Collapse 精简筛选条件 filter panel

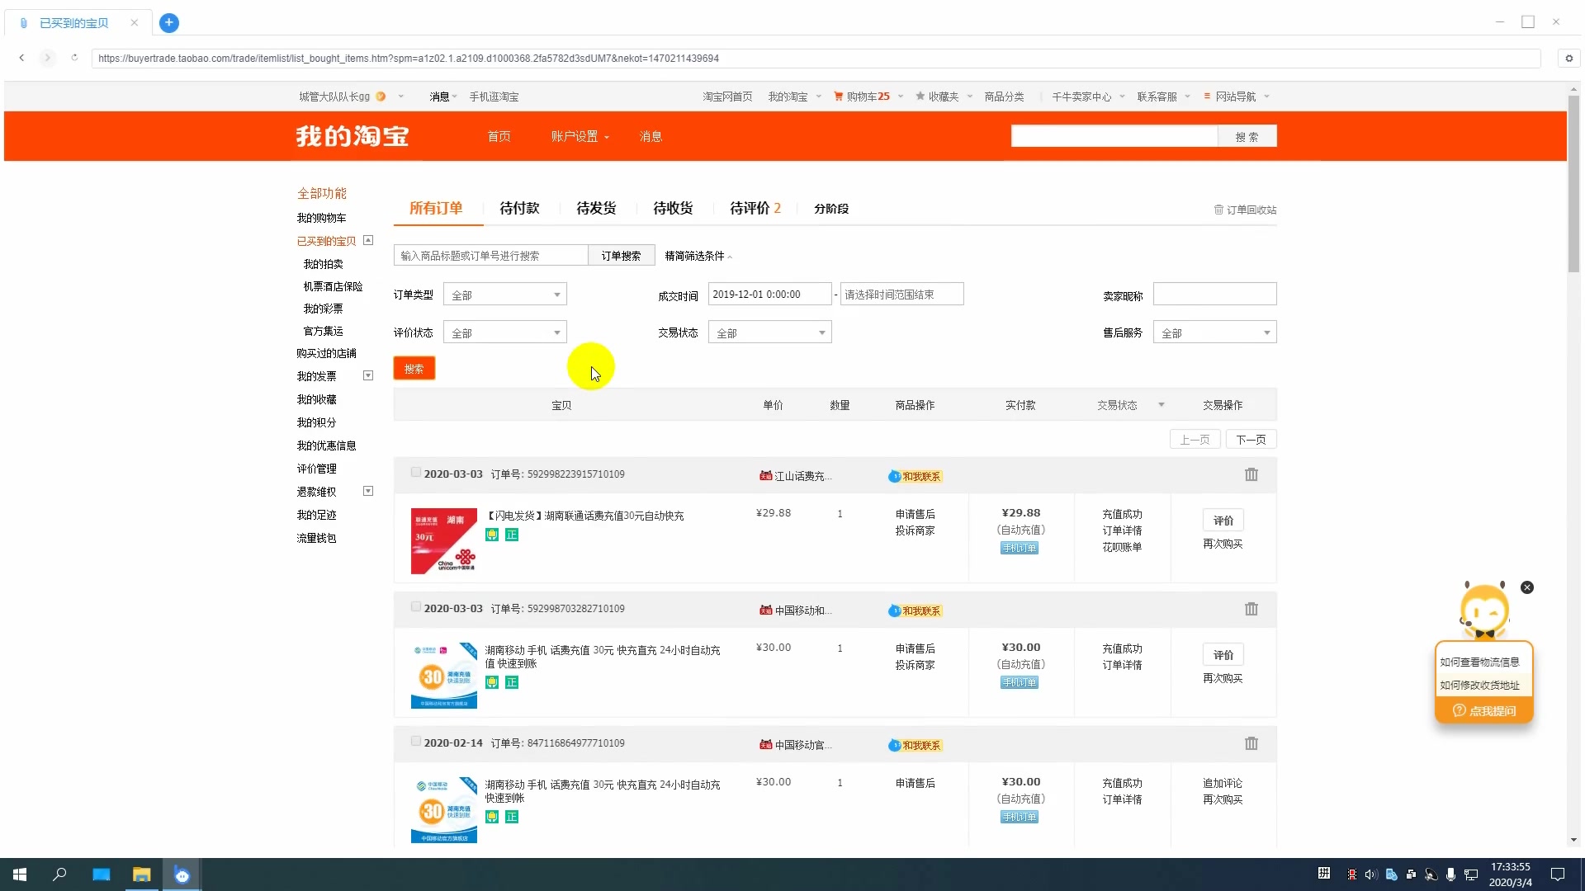click(x=698, y=256)
